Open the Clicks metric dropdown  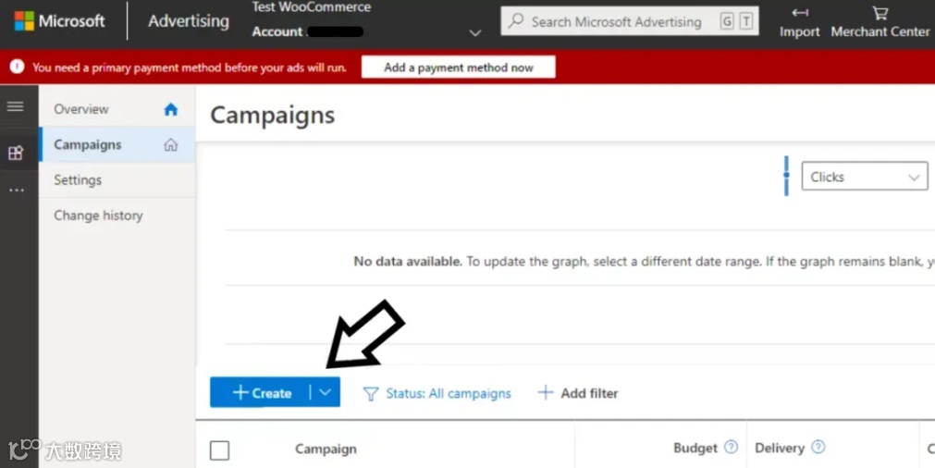tap(865, 177)
